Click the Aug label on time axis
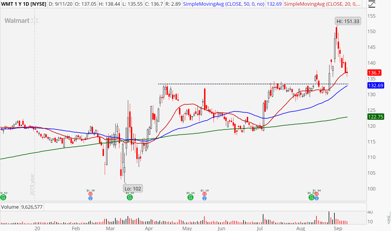The image size is (391, 231). (301, 228)
